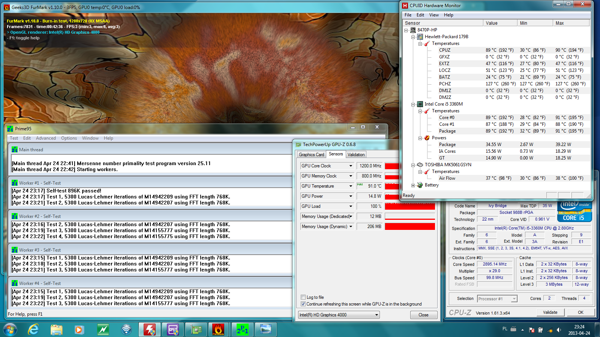Image resolution: width=600 pixels, height=337 pixels.
Task: Open the GPU Memory Clock sensor dropdown
Action: [351, 176]
